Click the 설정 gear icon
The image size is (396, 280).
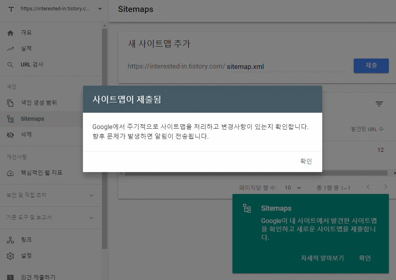point(10,256)
